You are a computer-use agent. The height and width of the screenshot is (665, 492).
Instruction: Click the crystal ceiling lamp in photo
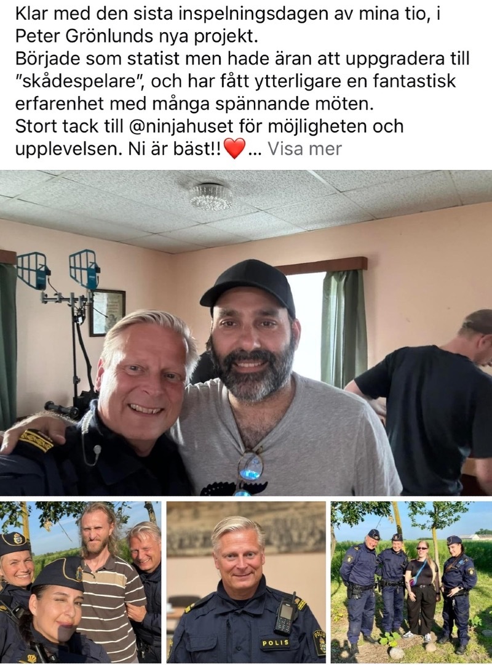pyautogui.click(x=210, y=196)
